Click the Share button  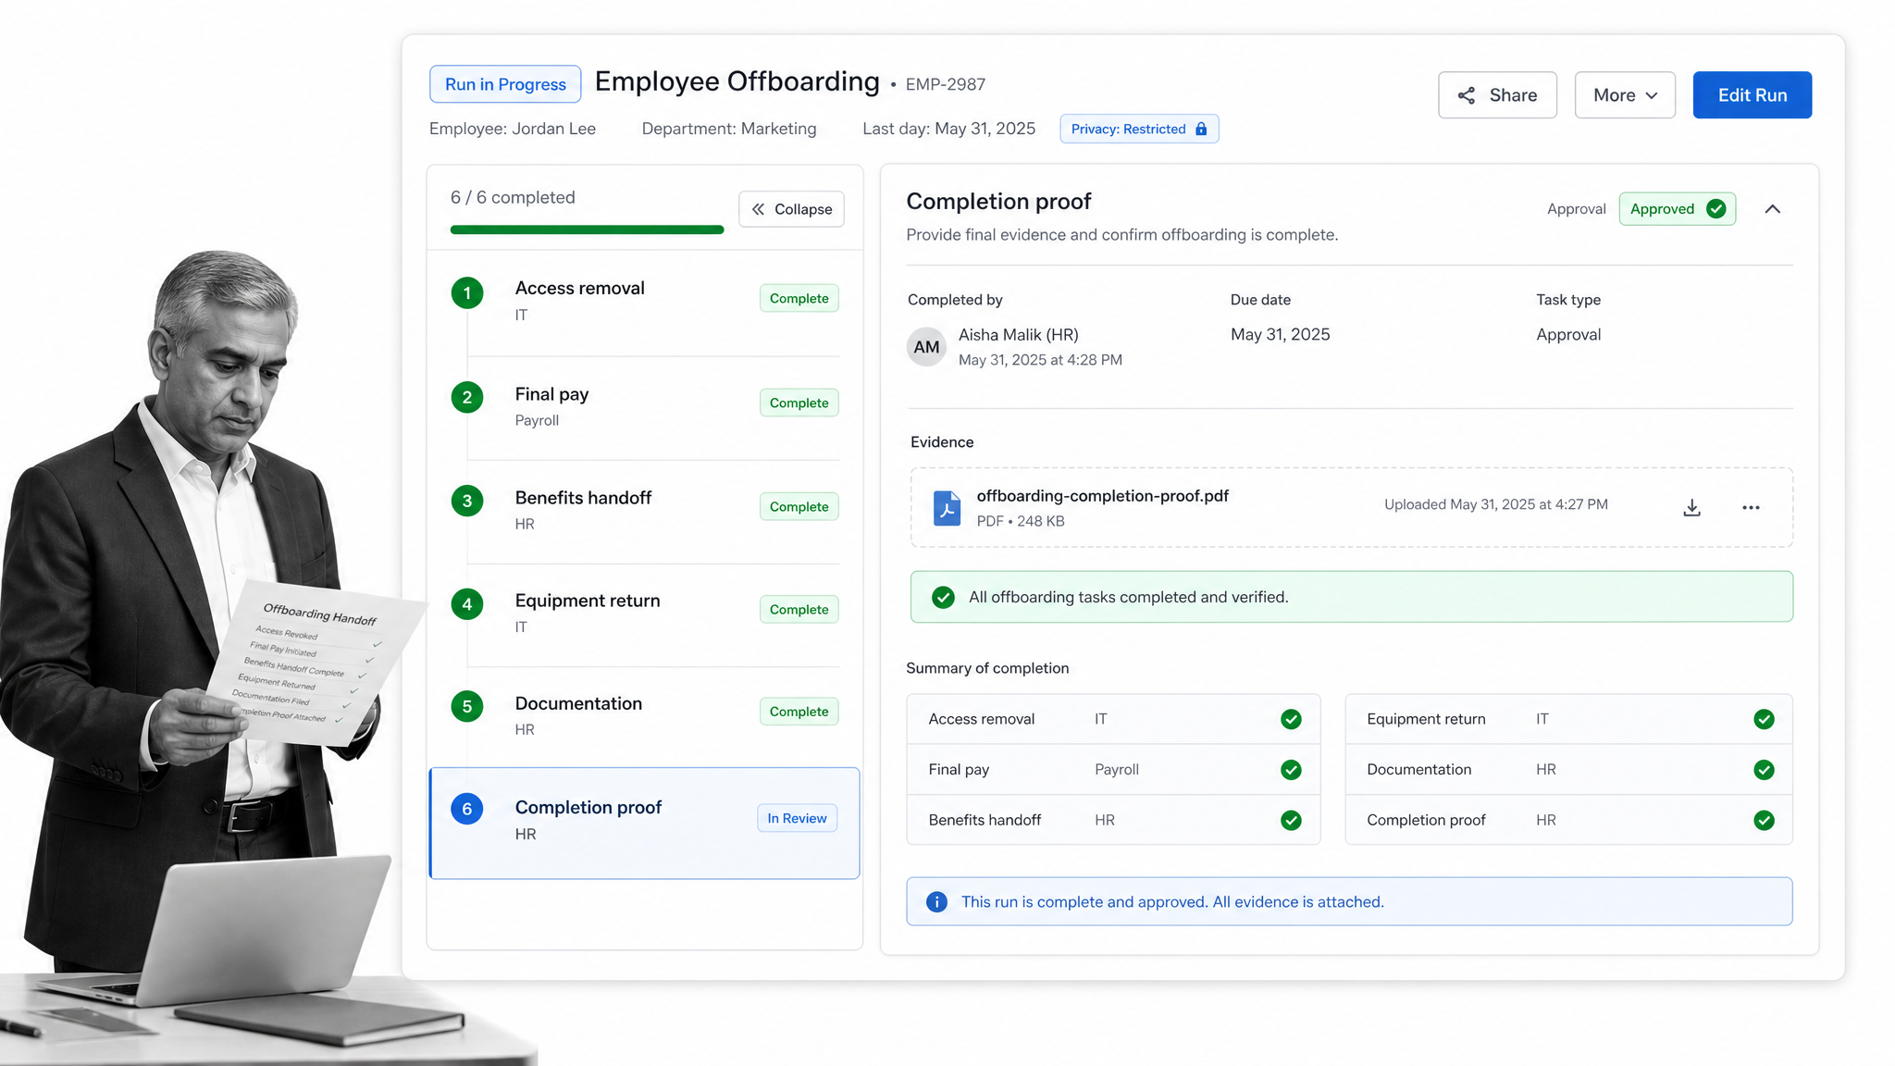coord(1497,95)
